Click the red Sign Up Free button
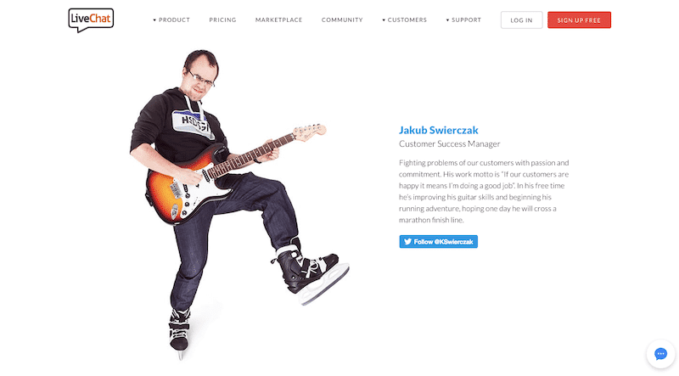The width and height of the screenshot is (679, 376). (579, 20)
